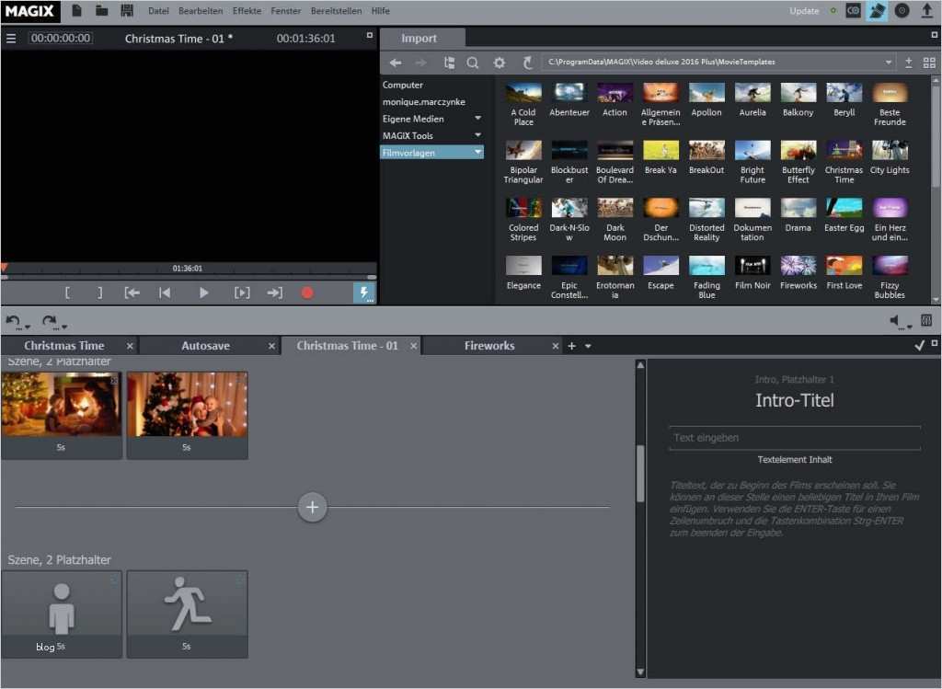Image resolution: width=942 pixels, height=689 pixels.
Task: Open the Effekte menu
Action: [x=247, y=11]
